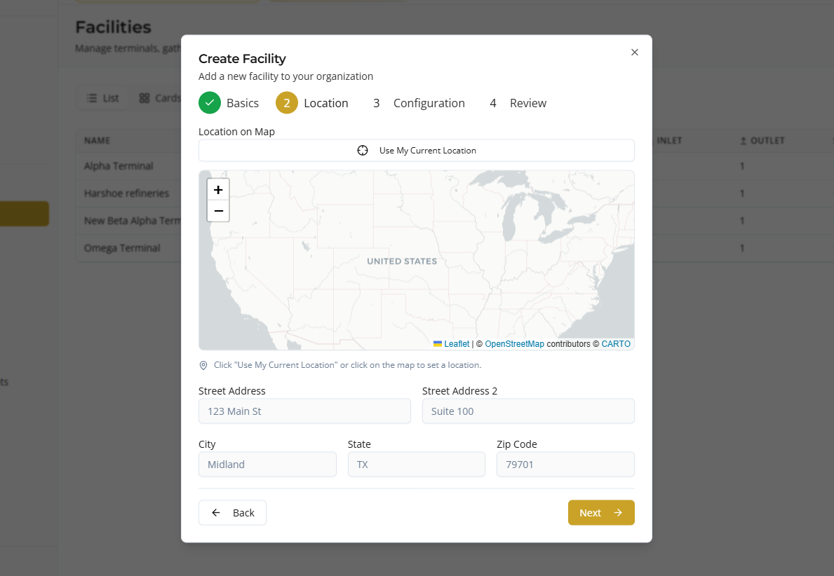Focus the City input field

[267, 465]
